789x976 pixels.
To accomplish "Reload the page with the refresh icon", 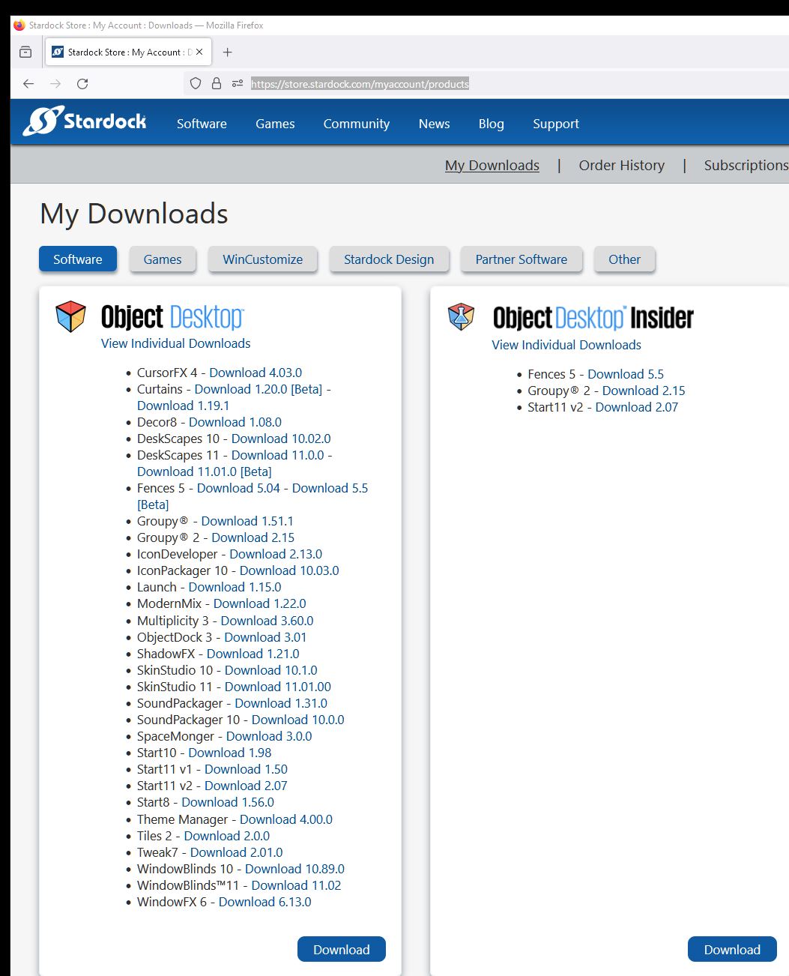I will point(82,84).
